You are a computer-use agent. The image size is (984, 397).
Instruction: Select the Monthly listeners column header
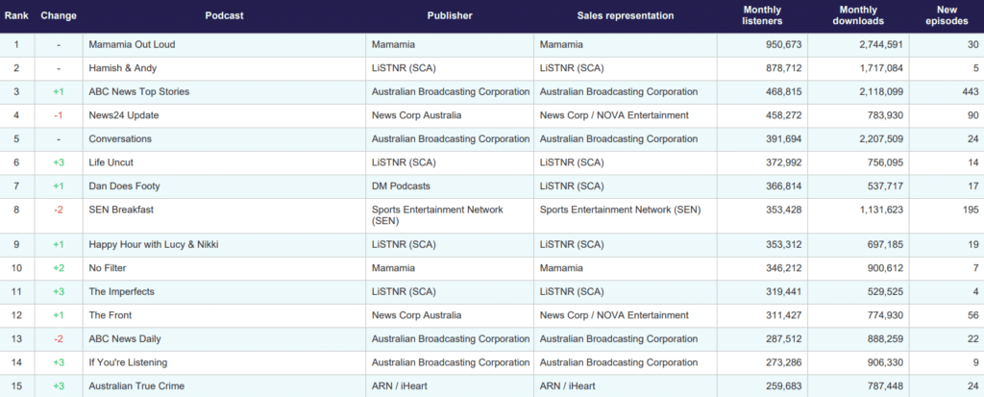(x=762, y=15)
